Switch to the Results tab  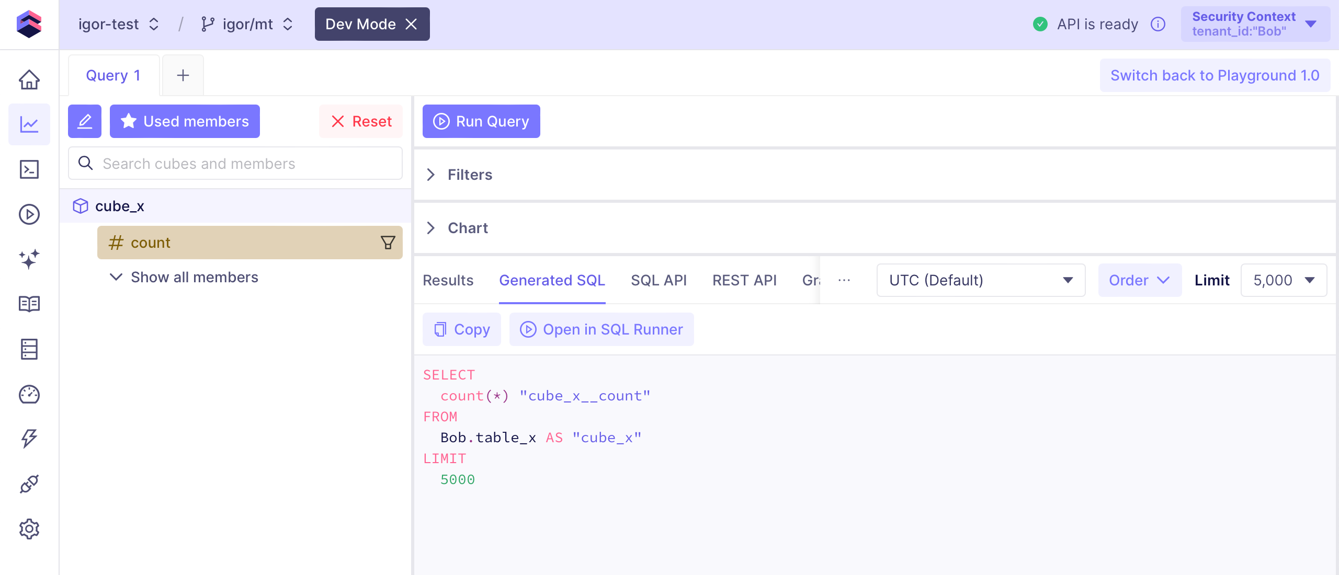pos(448,280)
